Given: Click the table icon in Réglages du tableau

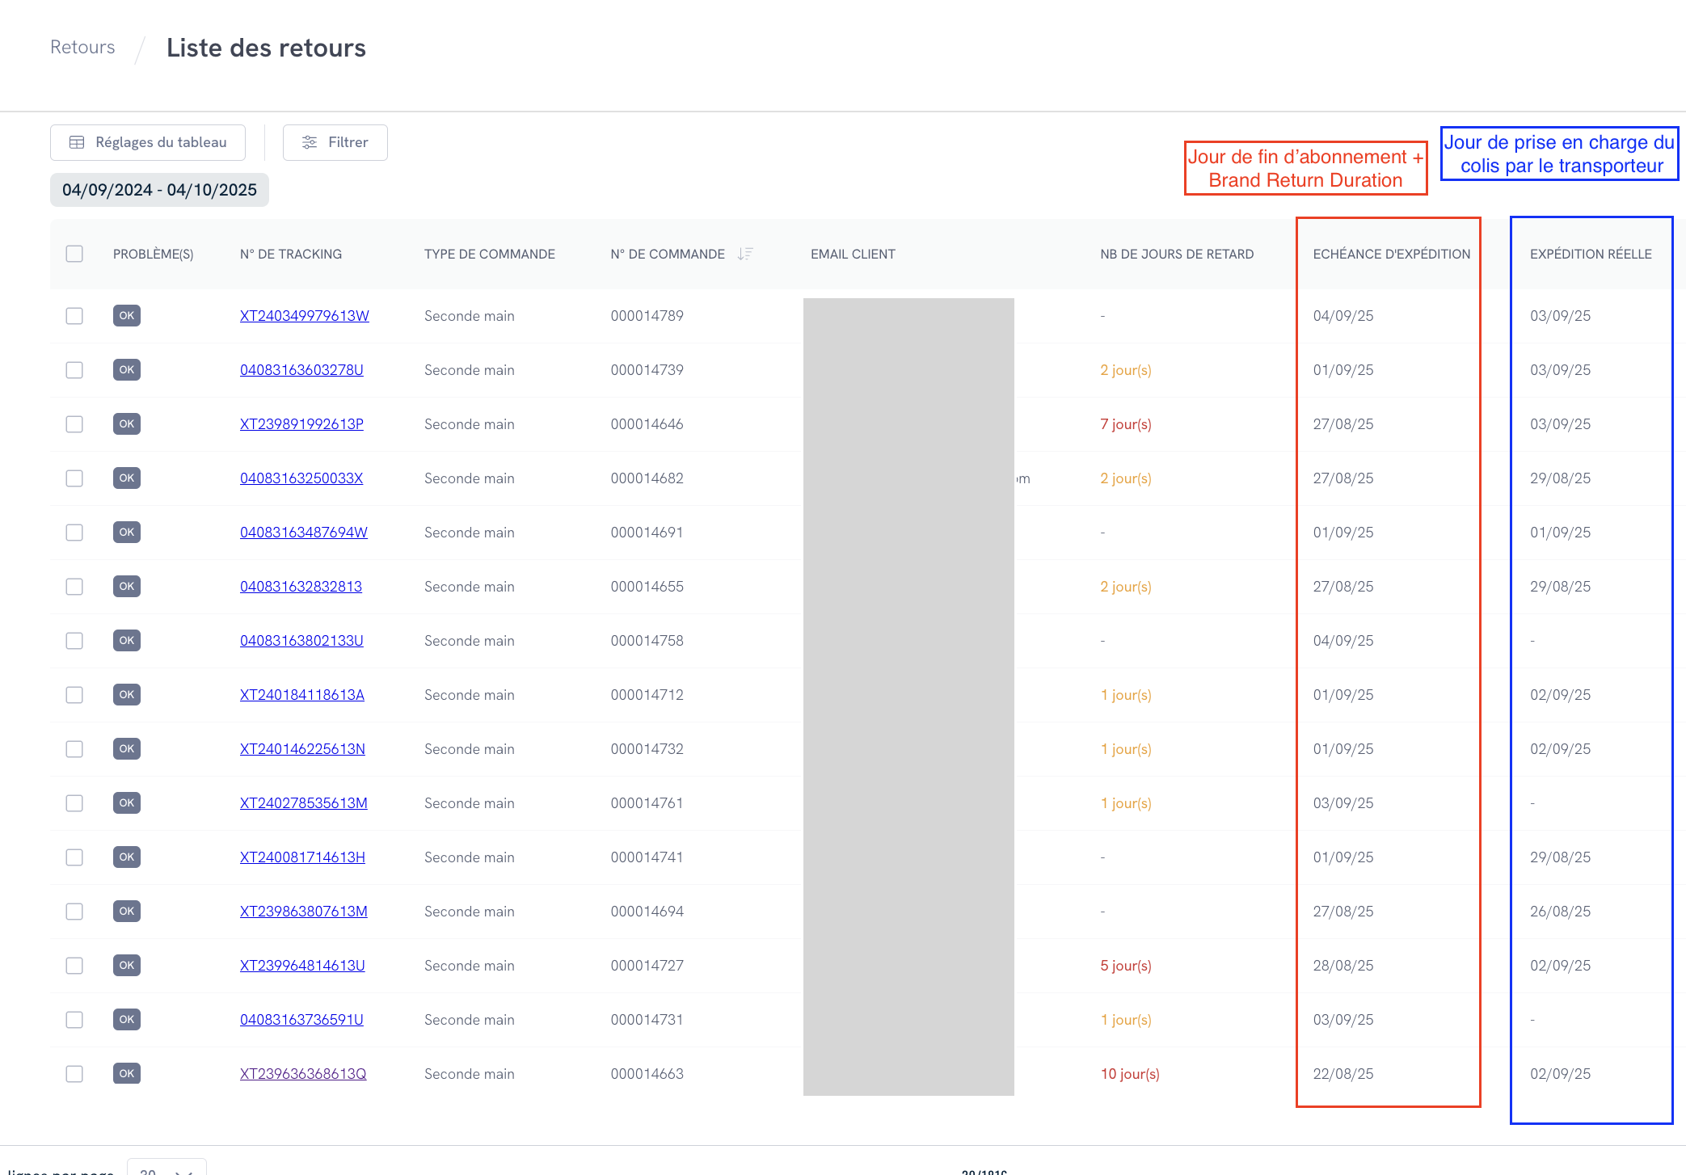Looking at the screenshot, I should click(77, 142).
